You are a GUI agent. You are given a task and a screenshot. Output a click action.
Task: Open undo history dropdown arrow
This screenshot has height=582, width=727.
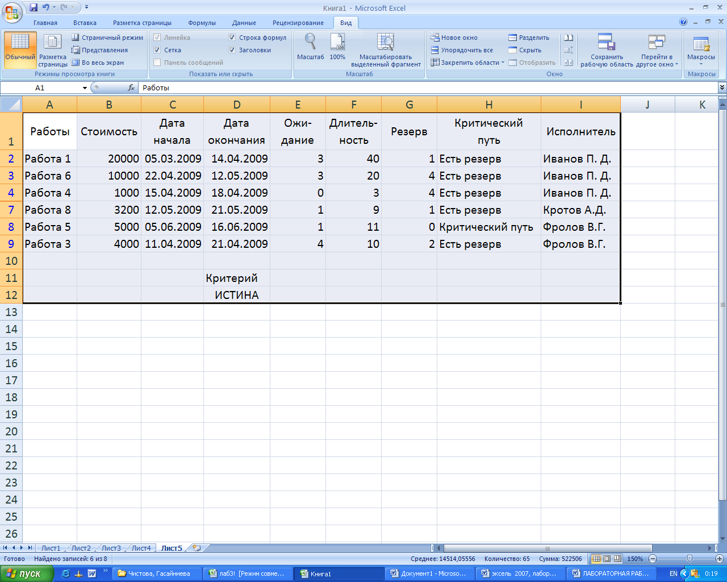55,7
